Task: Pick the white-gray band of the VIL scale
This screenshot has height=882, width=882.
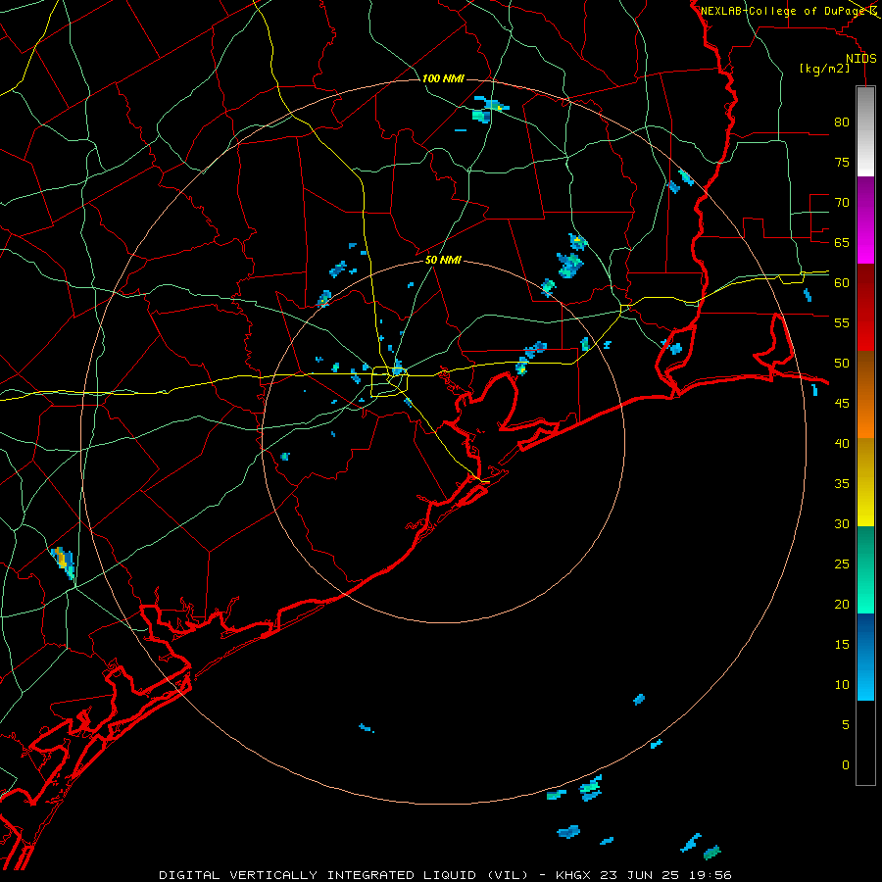Action: point(865,131)
